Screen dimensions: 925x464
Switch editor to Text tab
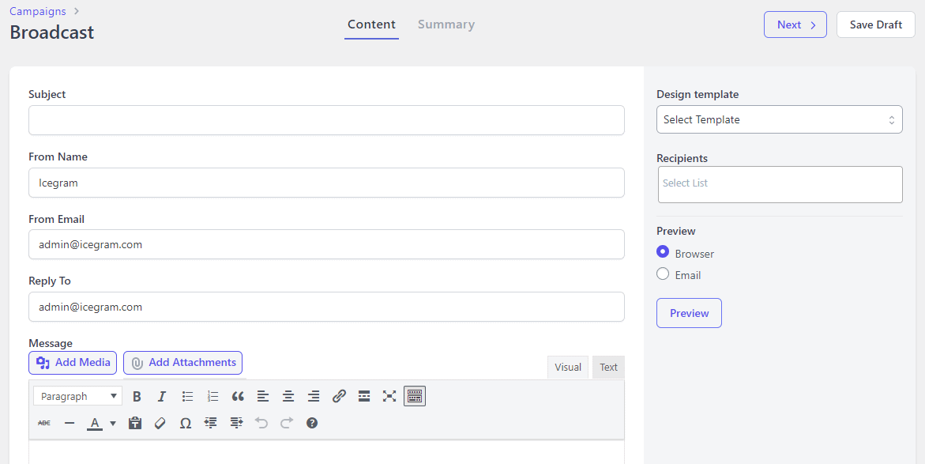pyautogui.click(x=608, y=368)
